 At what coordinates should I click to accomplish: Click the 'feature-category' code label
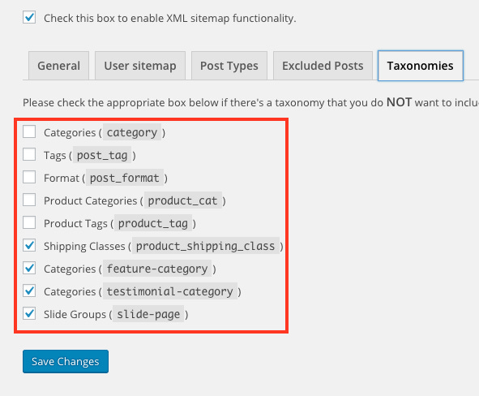[157, 269]
